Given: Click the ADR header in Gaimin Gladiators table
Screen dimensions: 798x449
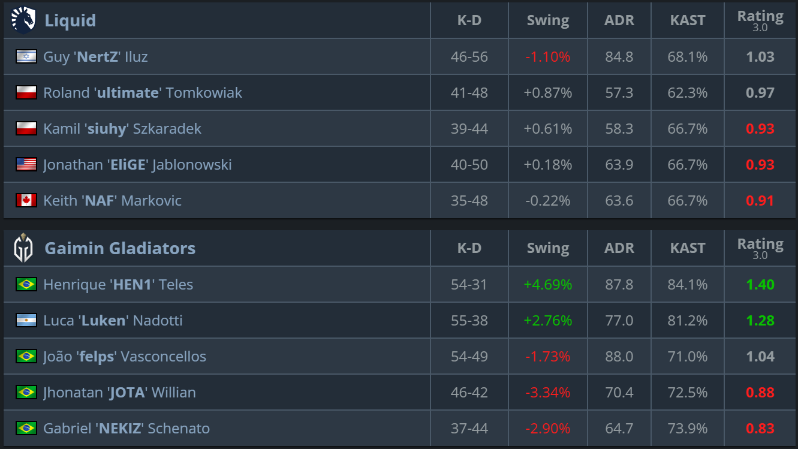Looking at the screenshot, I should [619, 248].
